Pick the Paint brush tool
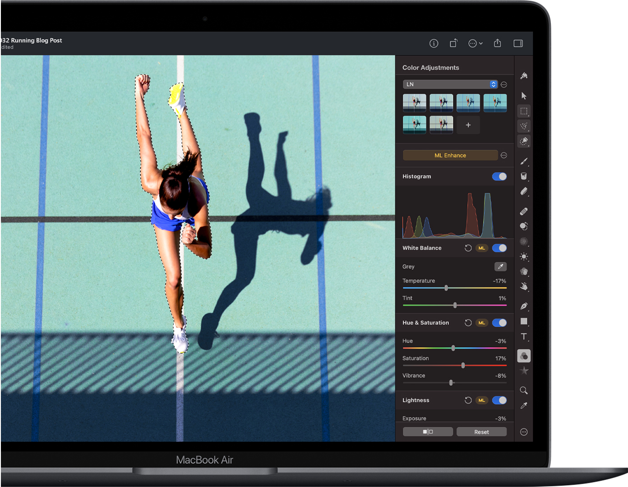Viewport: 628px width, 487px height. [x=524, y=161]
